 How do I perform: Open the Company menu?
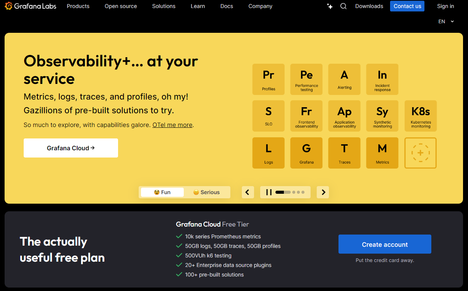pyautogui.click(x=261, y=6)
